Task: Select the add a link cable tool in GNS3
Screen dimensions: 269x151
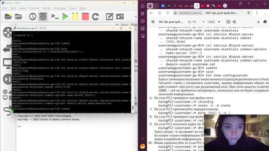Action: click(x=7, y=111)
